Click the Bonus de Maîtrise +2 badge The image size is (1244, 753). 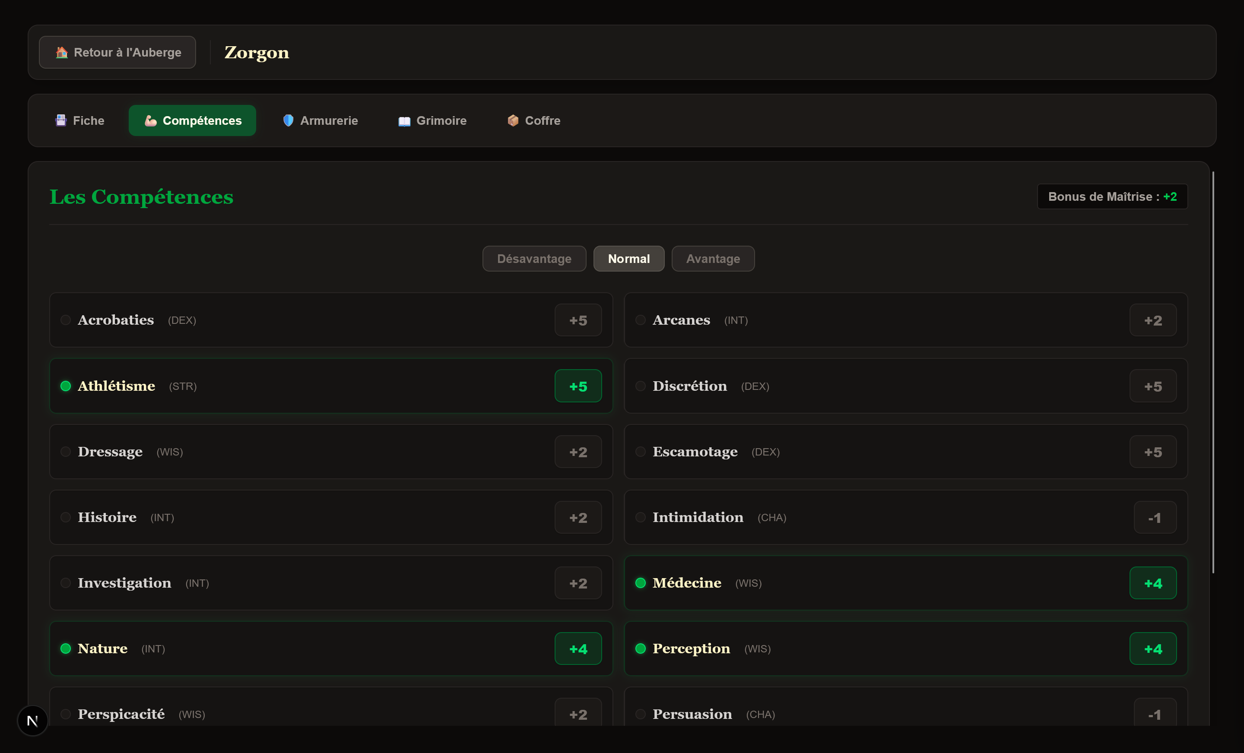1112,196
